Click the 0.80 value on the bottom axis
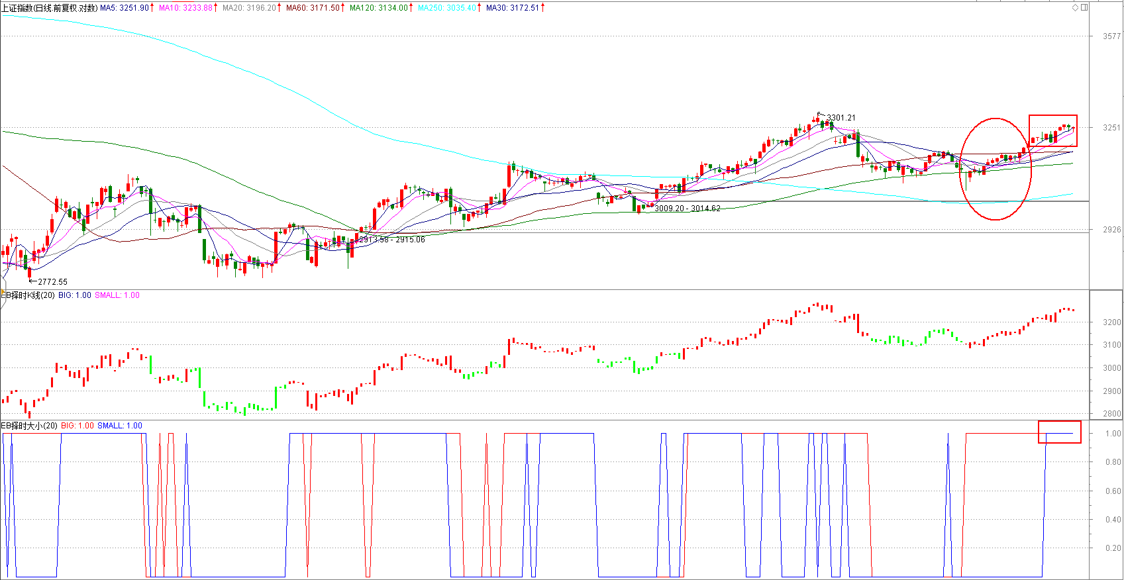 (1113, 462)
